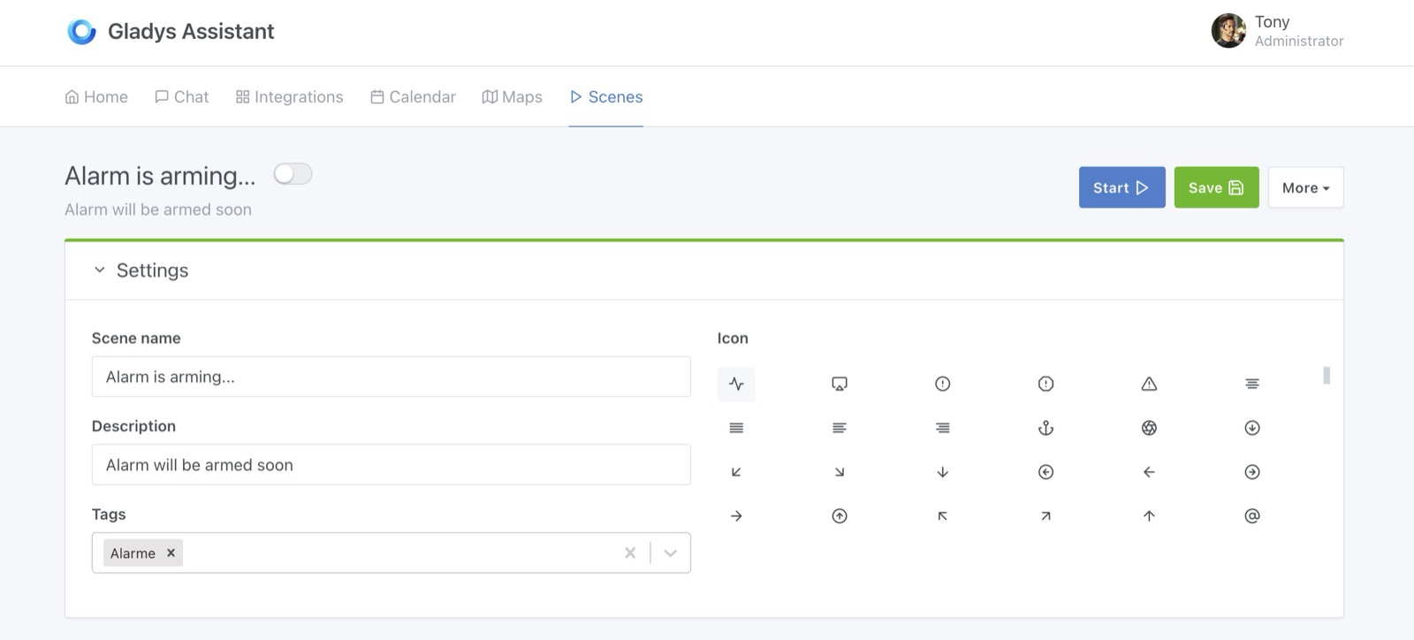
Task: Select the arrow-left-circle icon
Action: (1045, 472)
